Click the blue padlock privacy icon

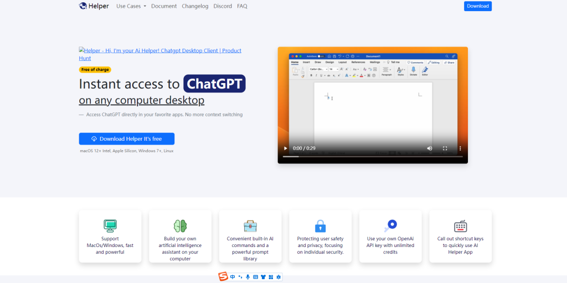pyautogui.click(x=321, y=226)
